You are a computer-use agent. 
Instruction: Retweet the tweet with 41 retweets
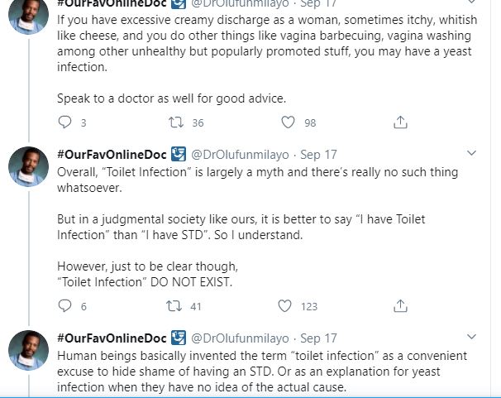pos(174,306)
